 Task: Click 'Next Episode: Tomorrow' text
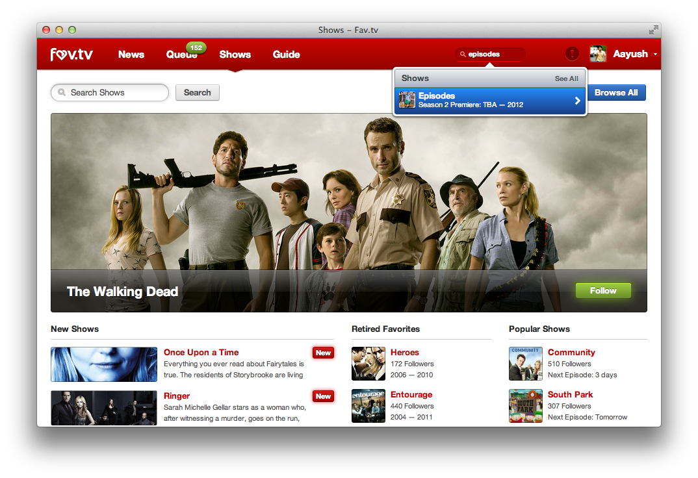[587, 417]
